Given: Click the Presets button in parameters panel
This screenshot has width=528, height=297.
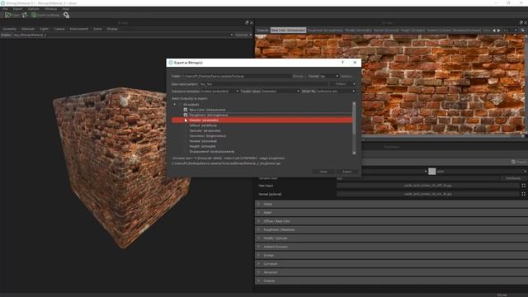Looking at the screenshot, I should [519, 162].
